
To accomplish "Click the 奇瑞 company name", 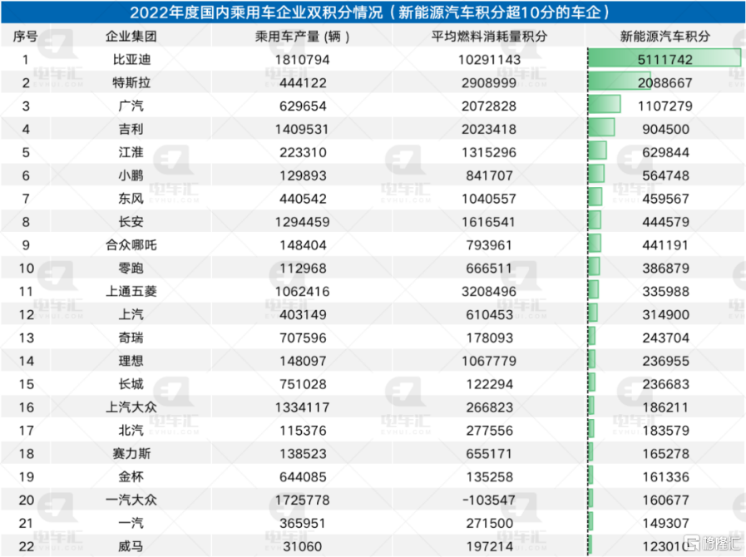I will click(x=131, y=338).
